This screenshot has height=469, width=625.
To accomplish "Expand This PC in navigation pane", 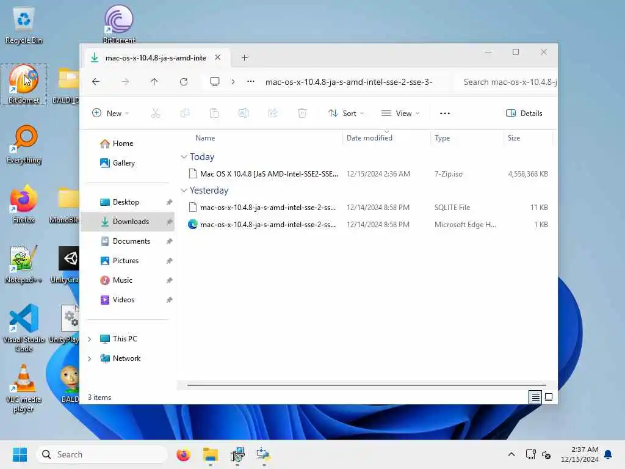I will (90, 339).
